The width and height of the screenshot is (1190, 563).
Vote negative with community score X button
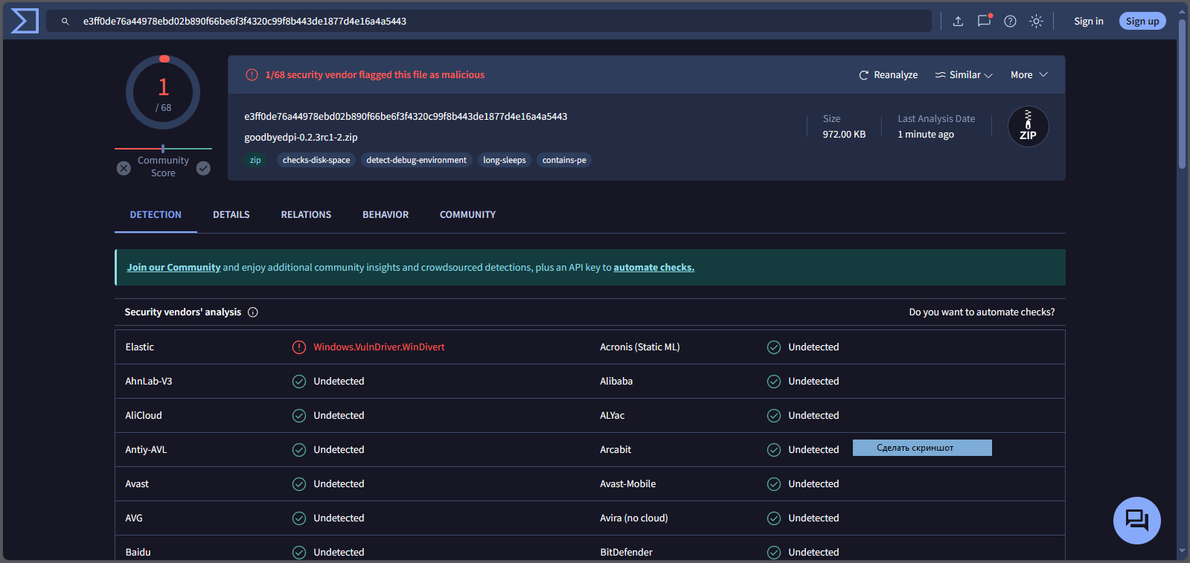click(x=124, y=169)
